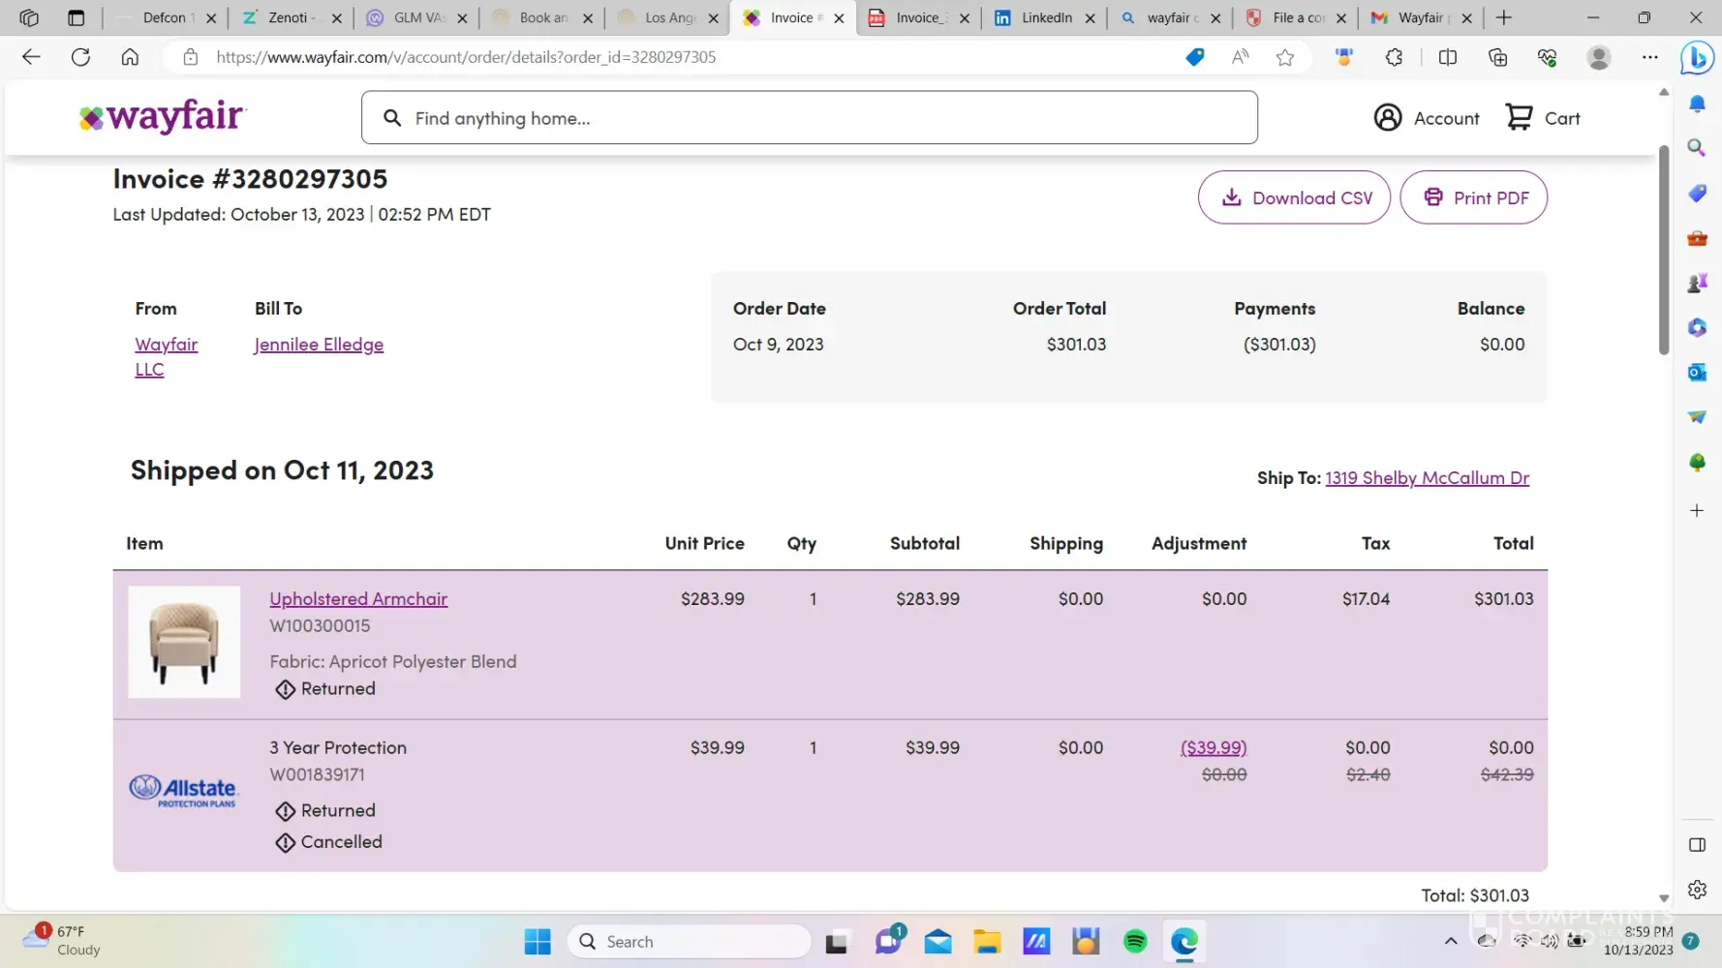Viewport: 1722px width, 968px height.
Task: Open Spotify from the taskbar
Action: pyautogui.click(x=1135, y=941)
